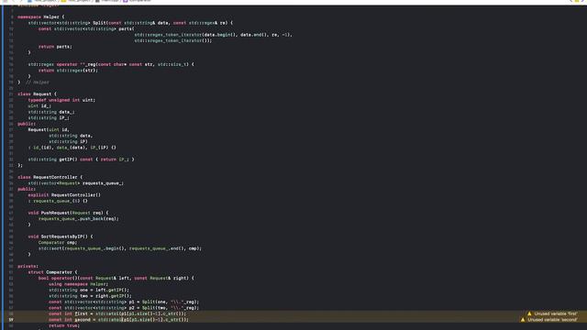Click the "private:" access specifier
Image resolution: width=587 pixels, height=330 pixels.
click(28, 266)
